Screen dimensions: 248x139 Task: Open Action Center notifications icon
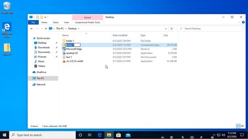tap(242, 135)
